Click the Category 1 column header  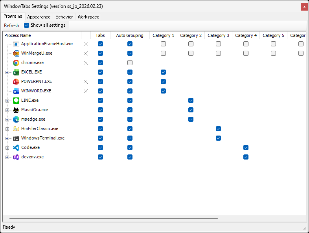(x=164, y=35)
